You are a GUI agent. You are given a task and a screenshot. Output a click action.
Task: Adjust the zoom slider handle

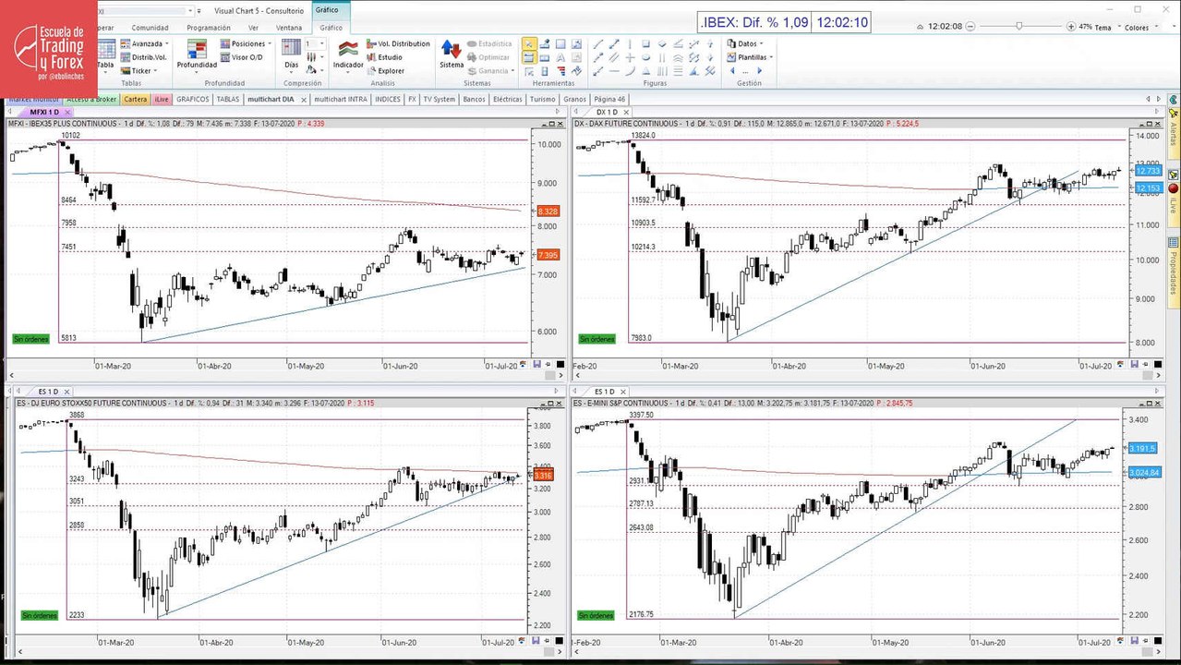1019,27
